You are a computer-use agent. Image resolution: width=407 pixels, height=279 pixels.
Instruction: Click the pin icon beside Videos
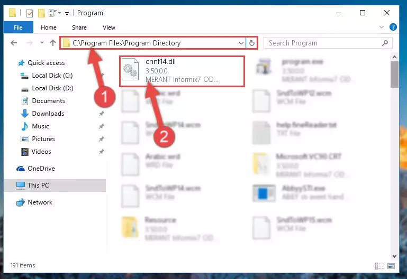tap(102, 152)
